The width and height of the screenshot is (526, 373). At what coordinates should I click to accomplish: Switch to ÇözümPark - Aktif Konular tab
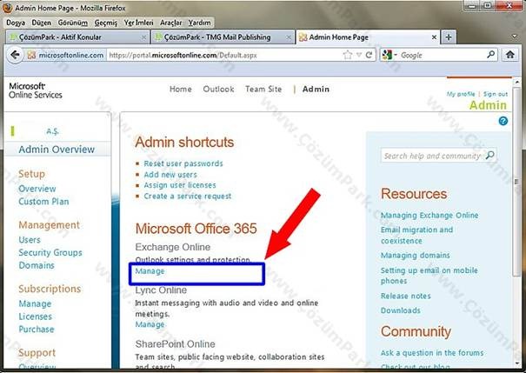click(x=77, y=37)
